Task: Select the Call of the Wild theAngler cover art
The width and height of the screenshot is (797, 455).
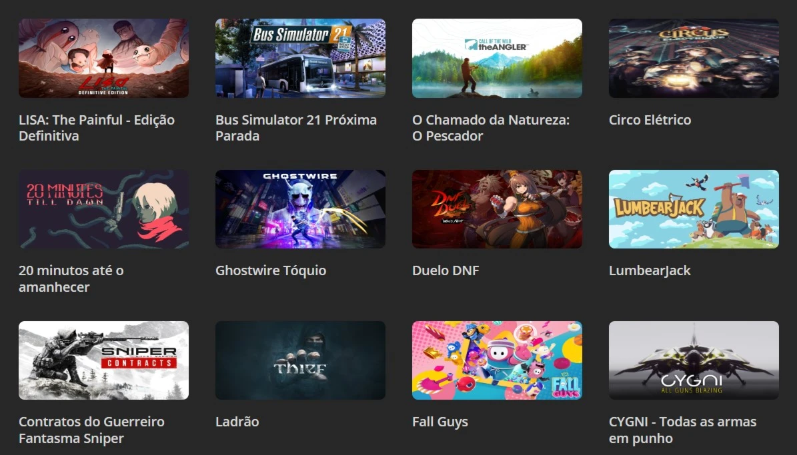Action: (x=497, y=58)
